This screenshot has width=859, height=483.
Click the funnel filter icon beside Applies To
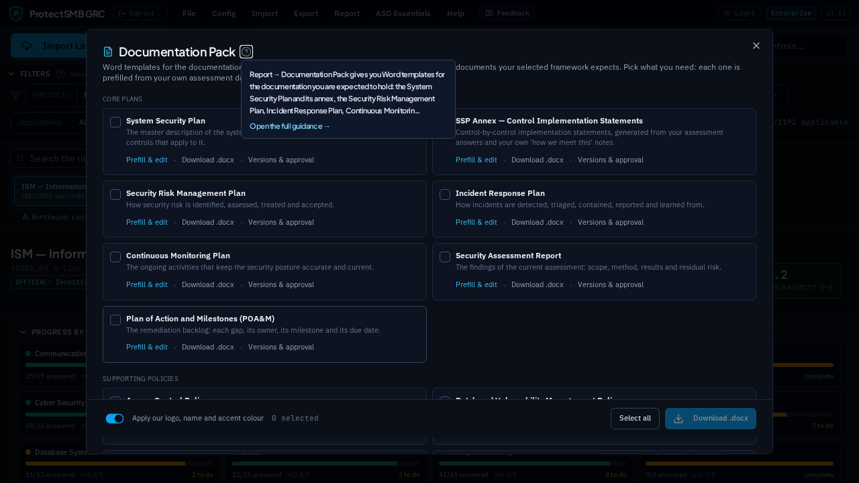[x=15, y=95]
